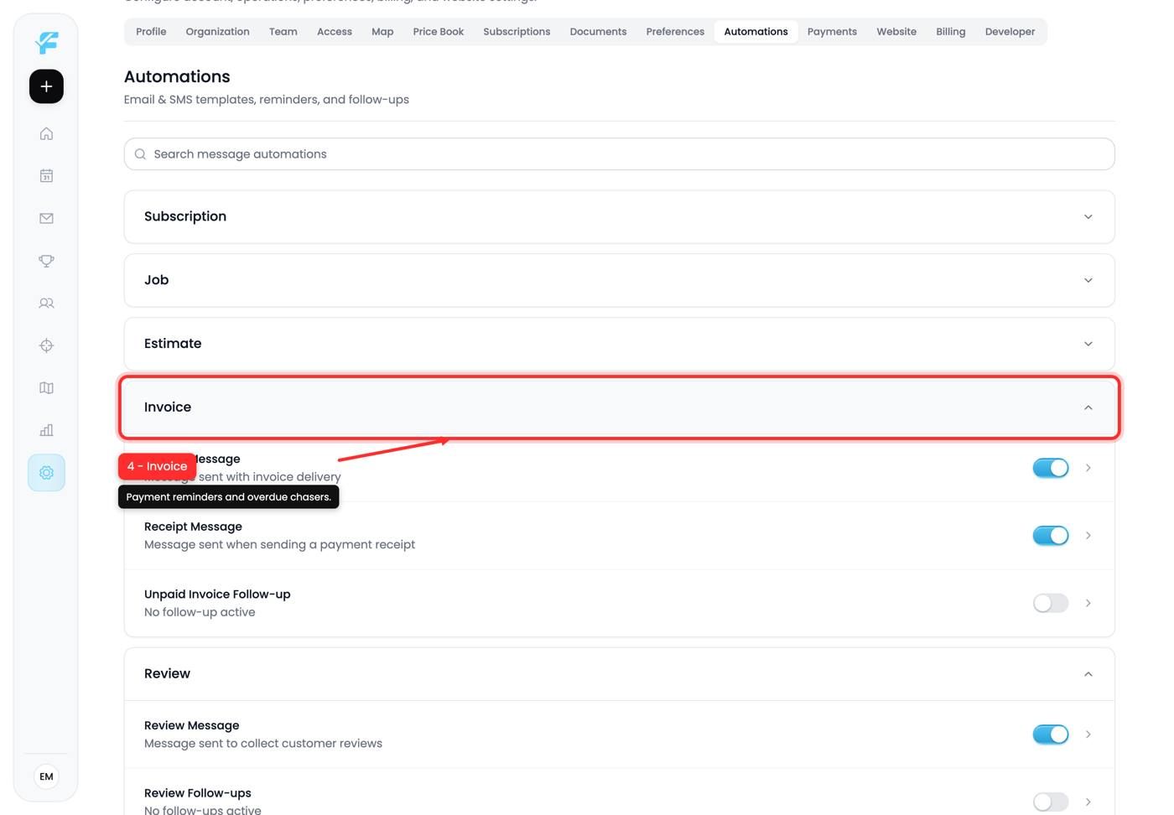
Task: Open the trophy icon in the sidebar
Action: (x=46, y=261)
